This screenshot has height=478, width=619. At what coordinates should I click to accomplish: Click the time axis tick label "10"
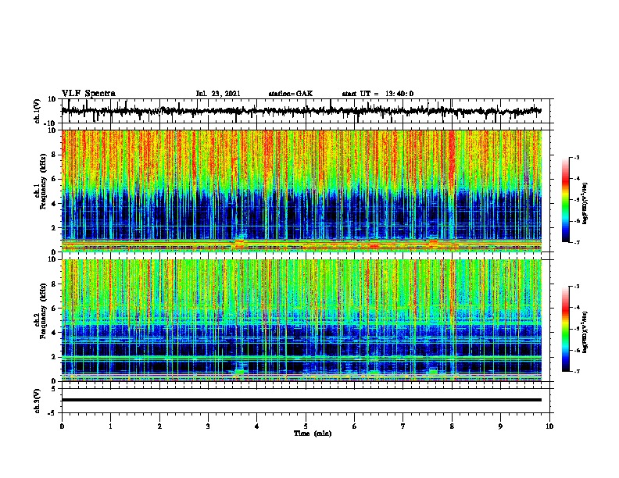tap(549, 426)
